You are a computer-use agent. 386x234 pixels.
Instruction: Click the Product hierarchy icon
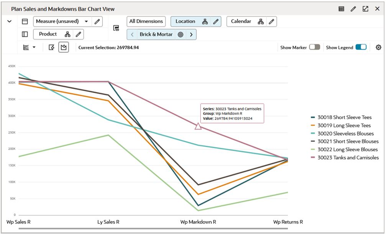point(67,34)
